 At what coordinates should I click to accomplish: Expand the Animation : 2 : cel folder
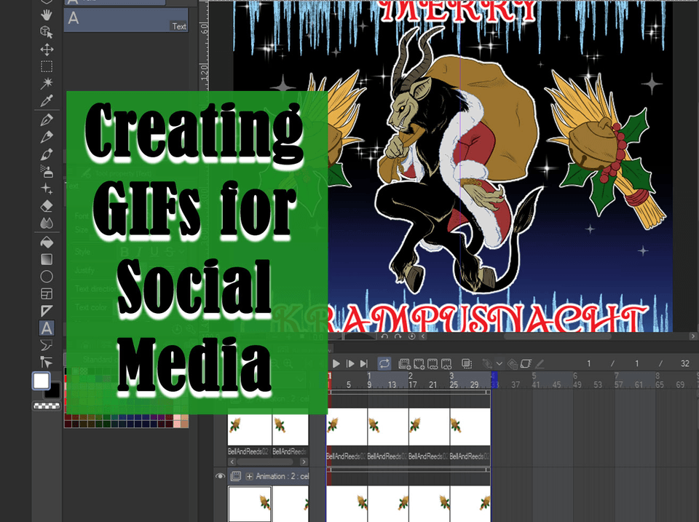coord(249,475)
